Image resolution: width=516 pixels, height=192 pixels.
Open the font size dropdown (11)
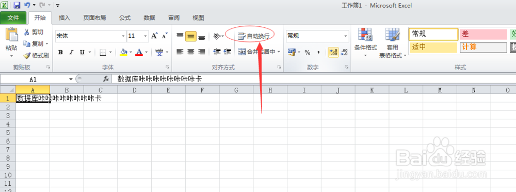click(146, 36)
